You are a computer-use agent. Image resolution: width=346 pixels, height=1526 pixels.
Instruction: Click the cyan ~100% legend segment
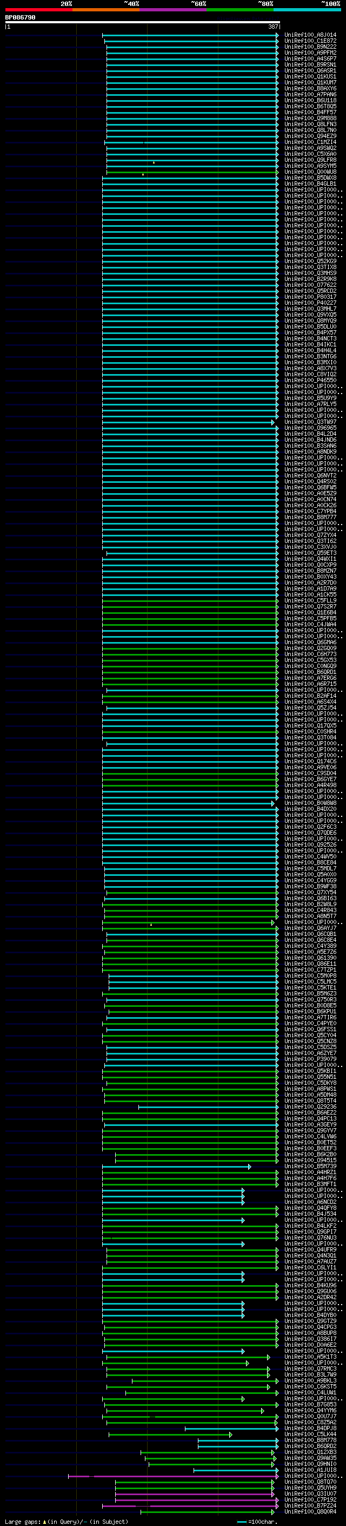pos(307,10)
